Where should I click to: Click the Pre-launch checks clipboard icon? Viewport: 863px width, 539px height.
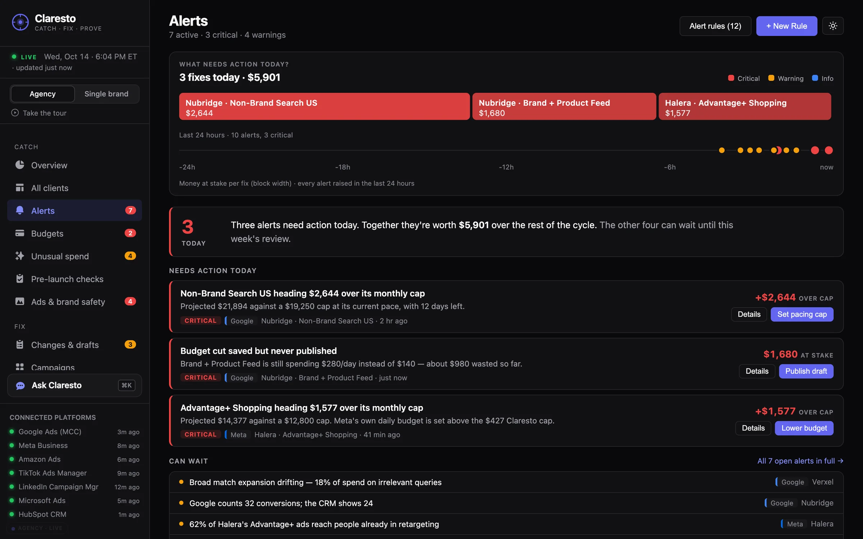pos(20,278)
